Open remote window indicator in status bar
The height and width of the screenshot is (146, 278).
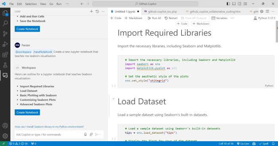click(4, 144)
